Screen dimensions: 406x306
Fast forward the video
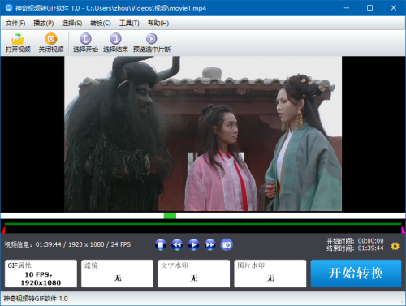(210, 244)
